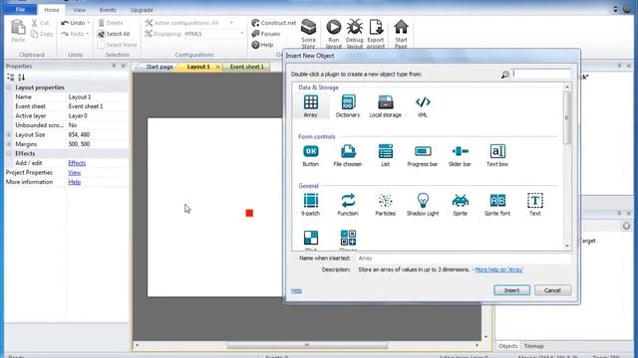Click the Insert button
Viewport: 638px width, 358px height.
click(511, 290)
